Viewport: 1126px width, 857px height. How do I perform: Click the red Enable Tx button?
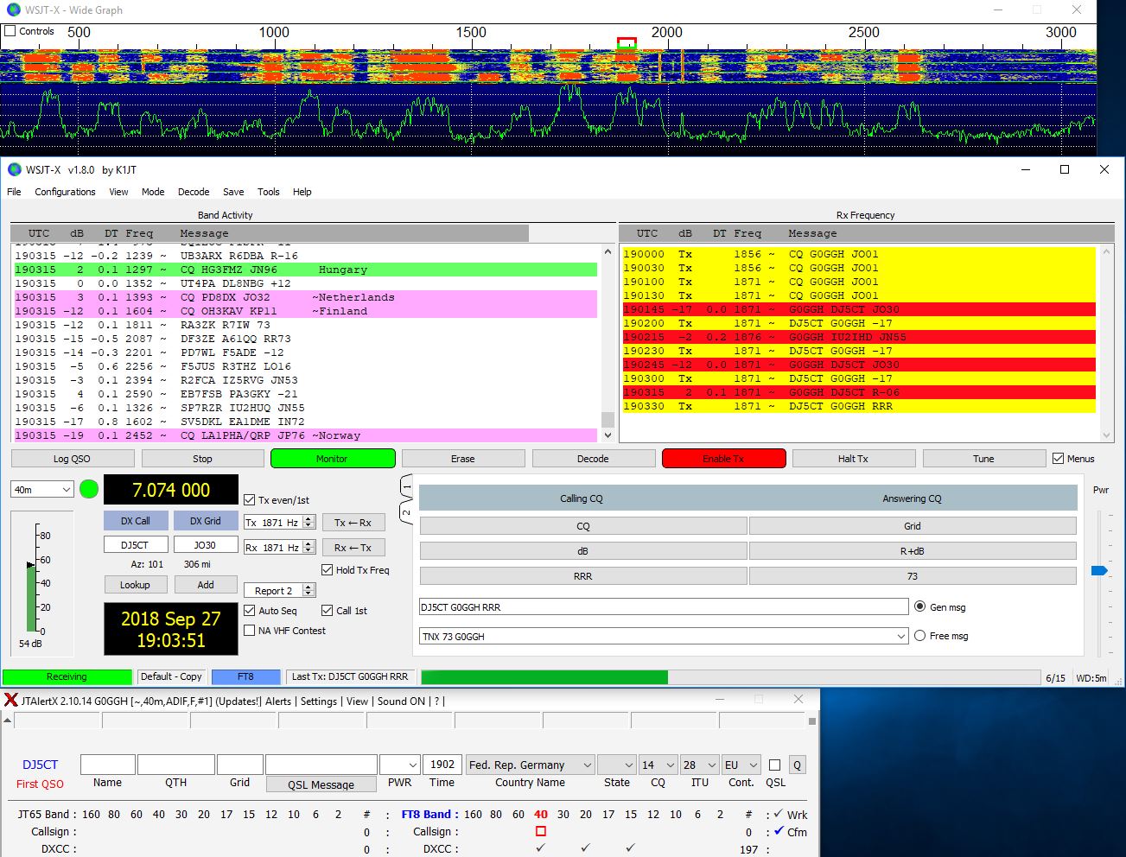click(723, 459)
